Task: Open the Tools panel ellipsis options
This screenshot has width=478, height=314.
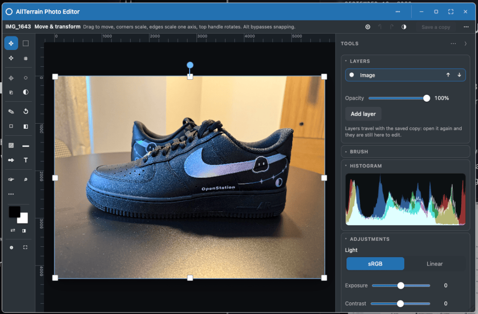Action: (x=453, y=43)
